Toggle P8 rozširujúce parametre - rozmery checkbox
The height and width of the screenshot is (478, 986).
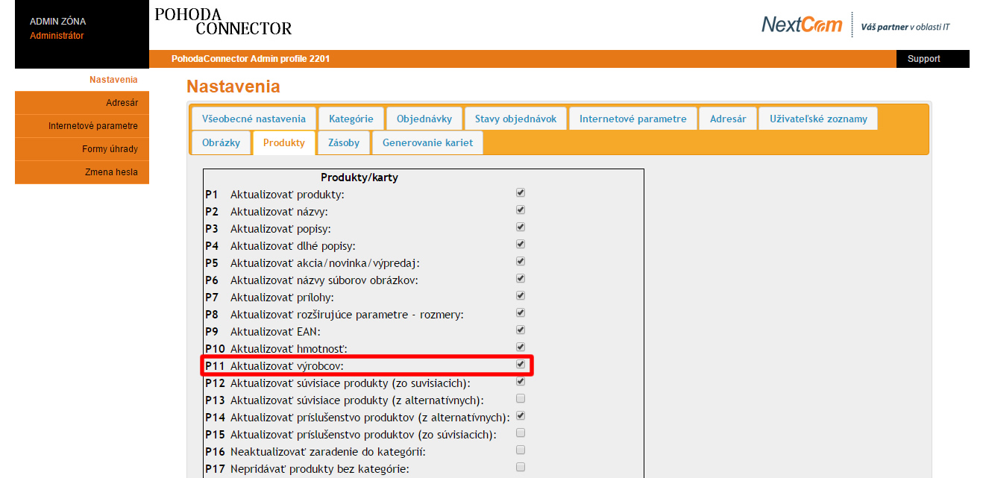[521, 312]
